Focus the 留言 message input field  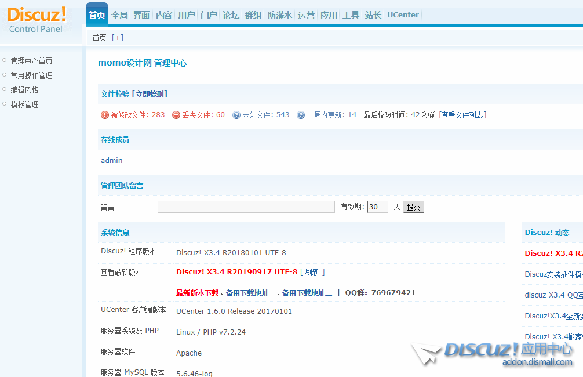pyautogui.click(x=246, y=207)
